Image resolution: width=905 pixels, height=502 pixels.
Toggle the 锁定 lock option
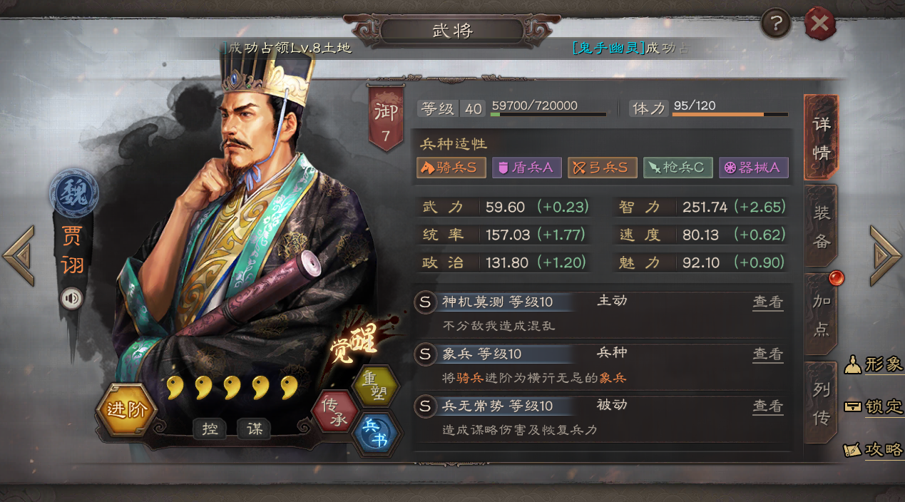[874, 406]
